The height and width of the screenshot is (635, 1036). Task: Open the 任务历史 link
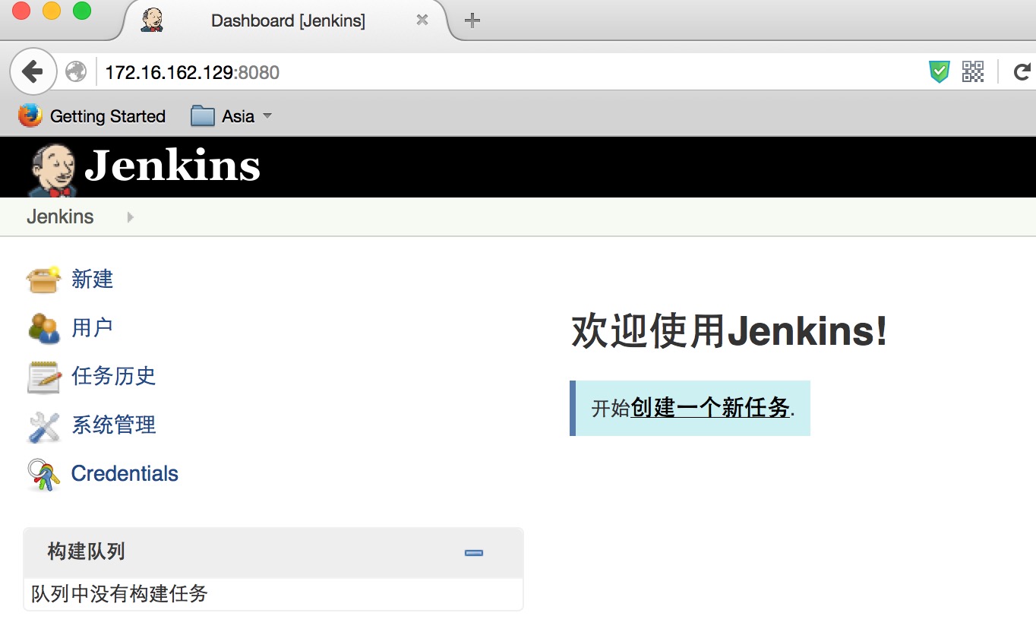pyautogui.click(x=113, y=376)
